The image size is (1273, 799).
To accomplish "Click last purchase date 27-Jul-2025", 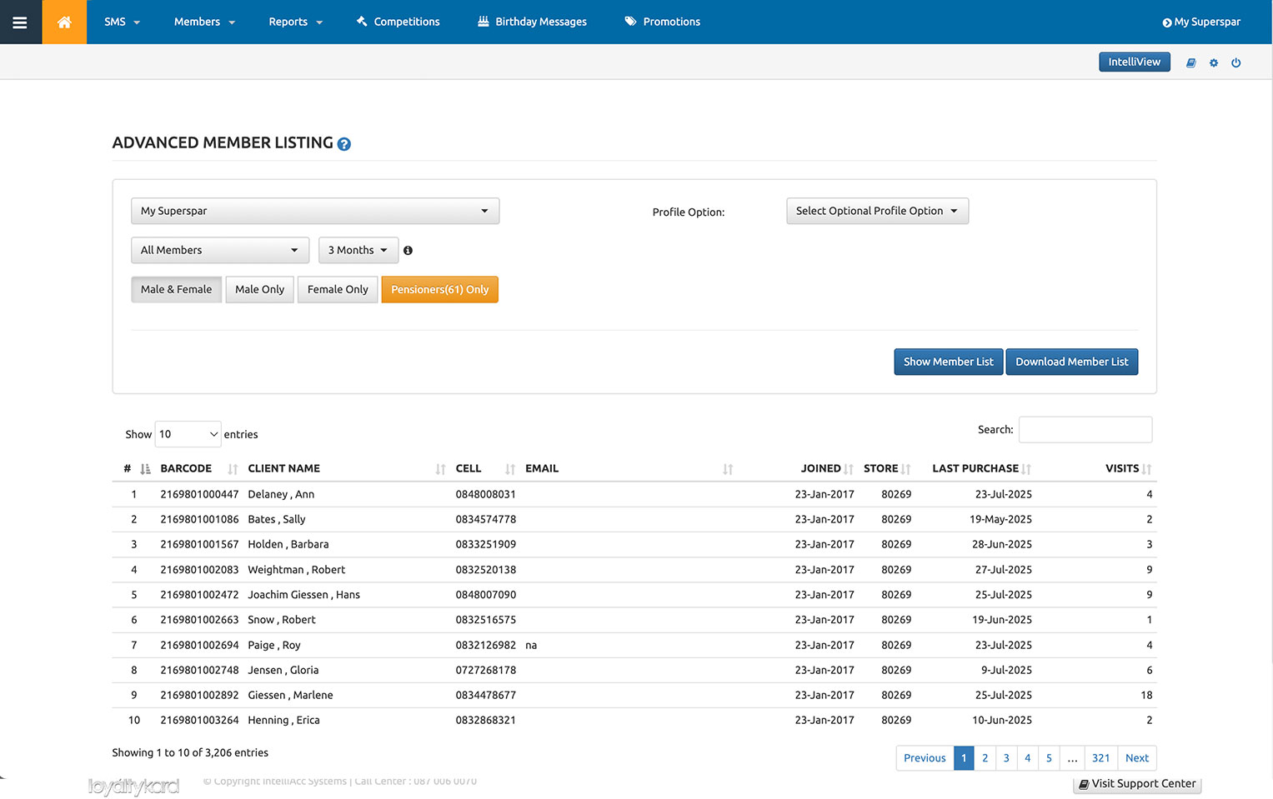I will tap(1004, 570).
